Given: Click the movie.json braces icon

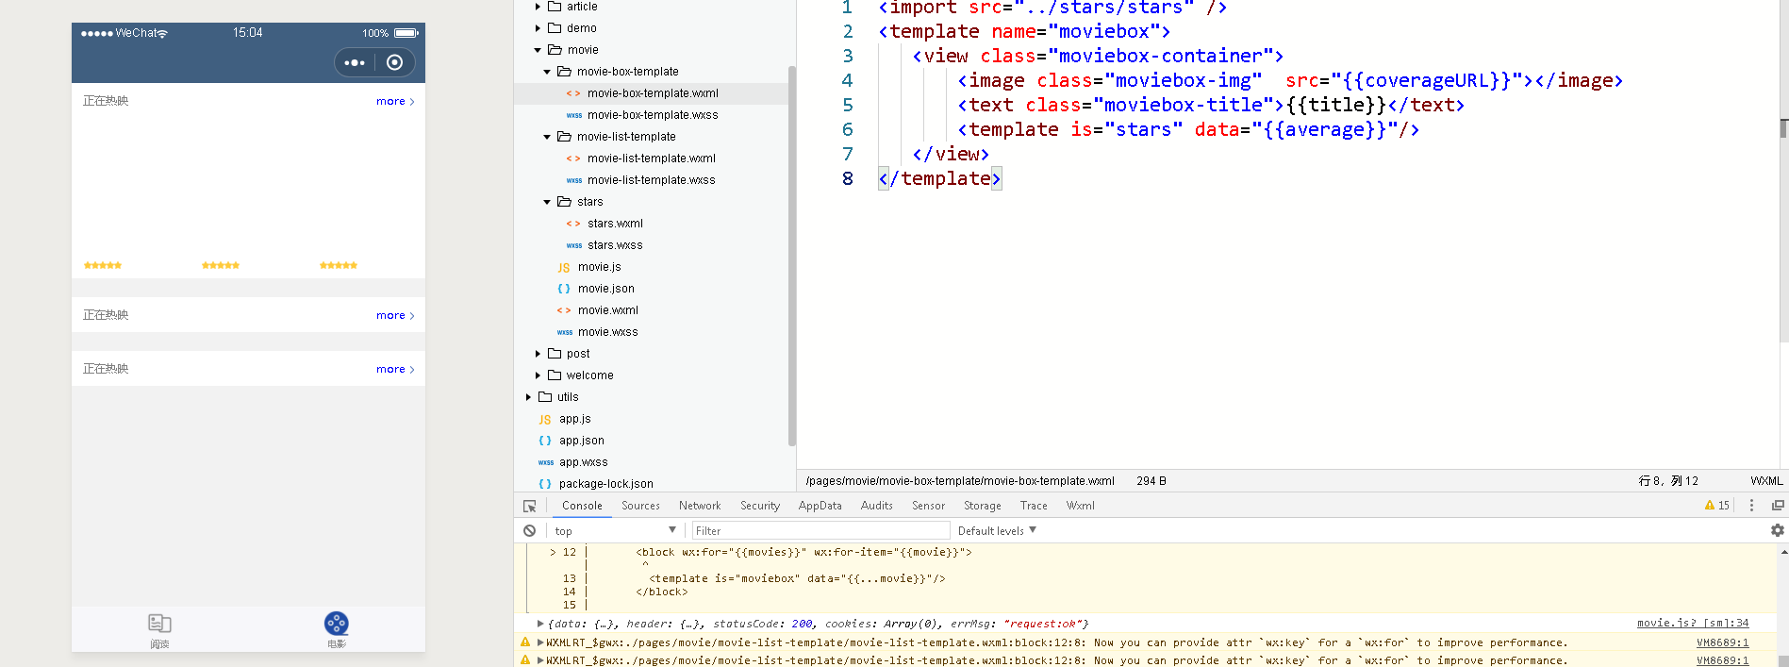Looking at the screenshot, I should [564, 289].
